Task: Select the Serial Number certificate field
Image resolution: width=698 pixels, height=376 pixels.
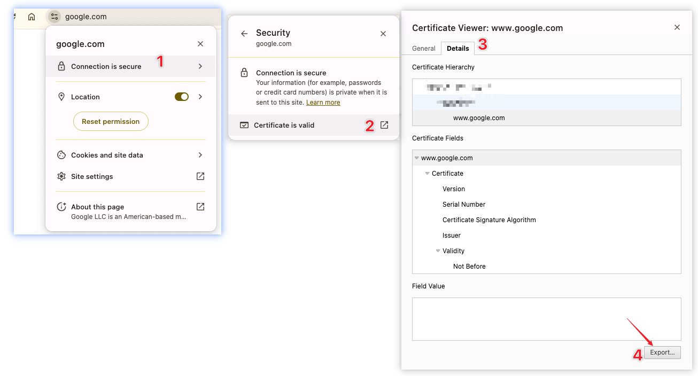Action: [x=463, y=205]
